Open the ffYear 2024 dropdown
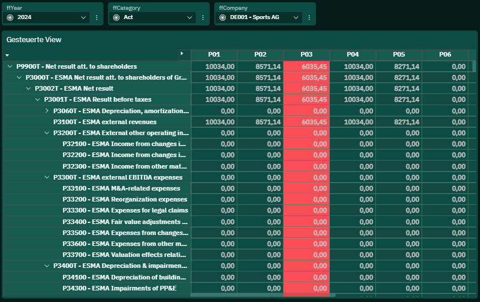 (x=46, y=17)
